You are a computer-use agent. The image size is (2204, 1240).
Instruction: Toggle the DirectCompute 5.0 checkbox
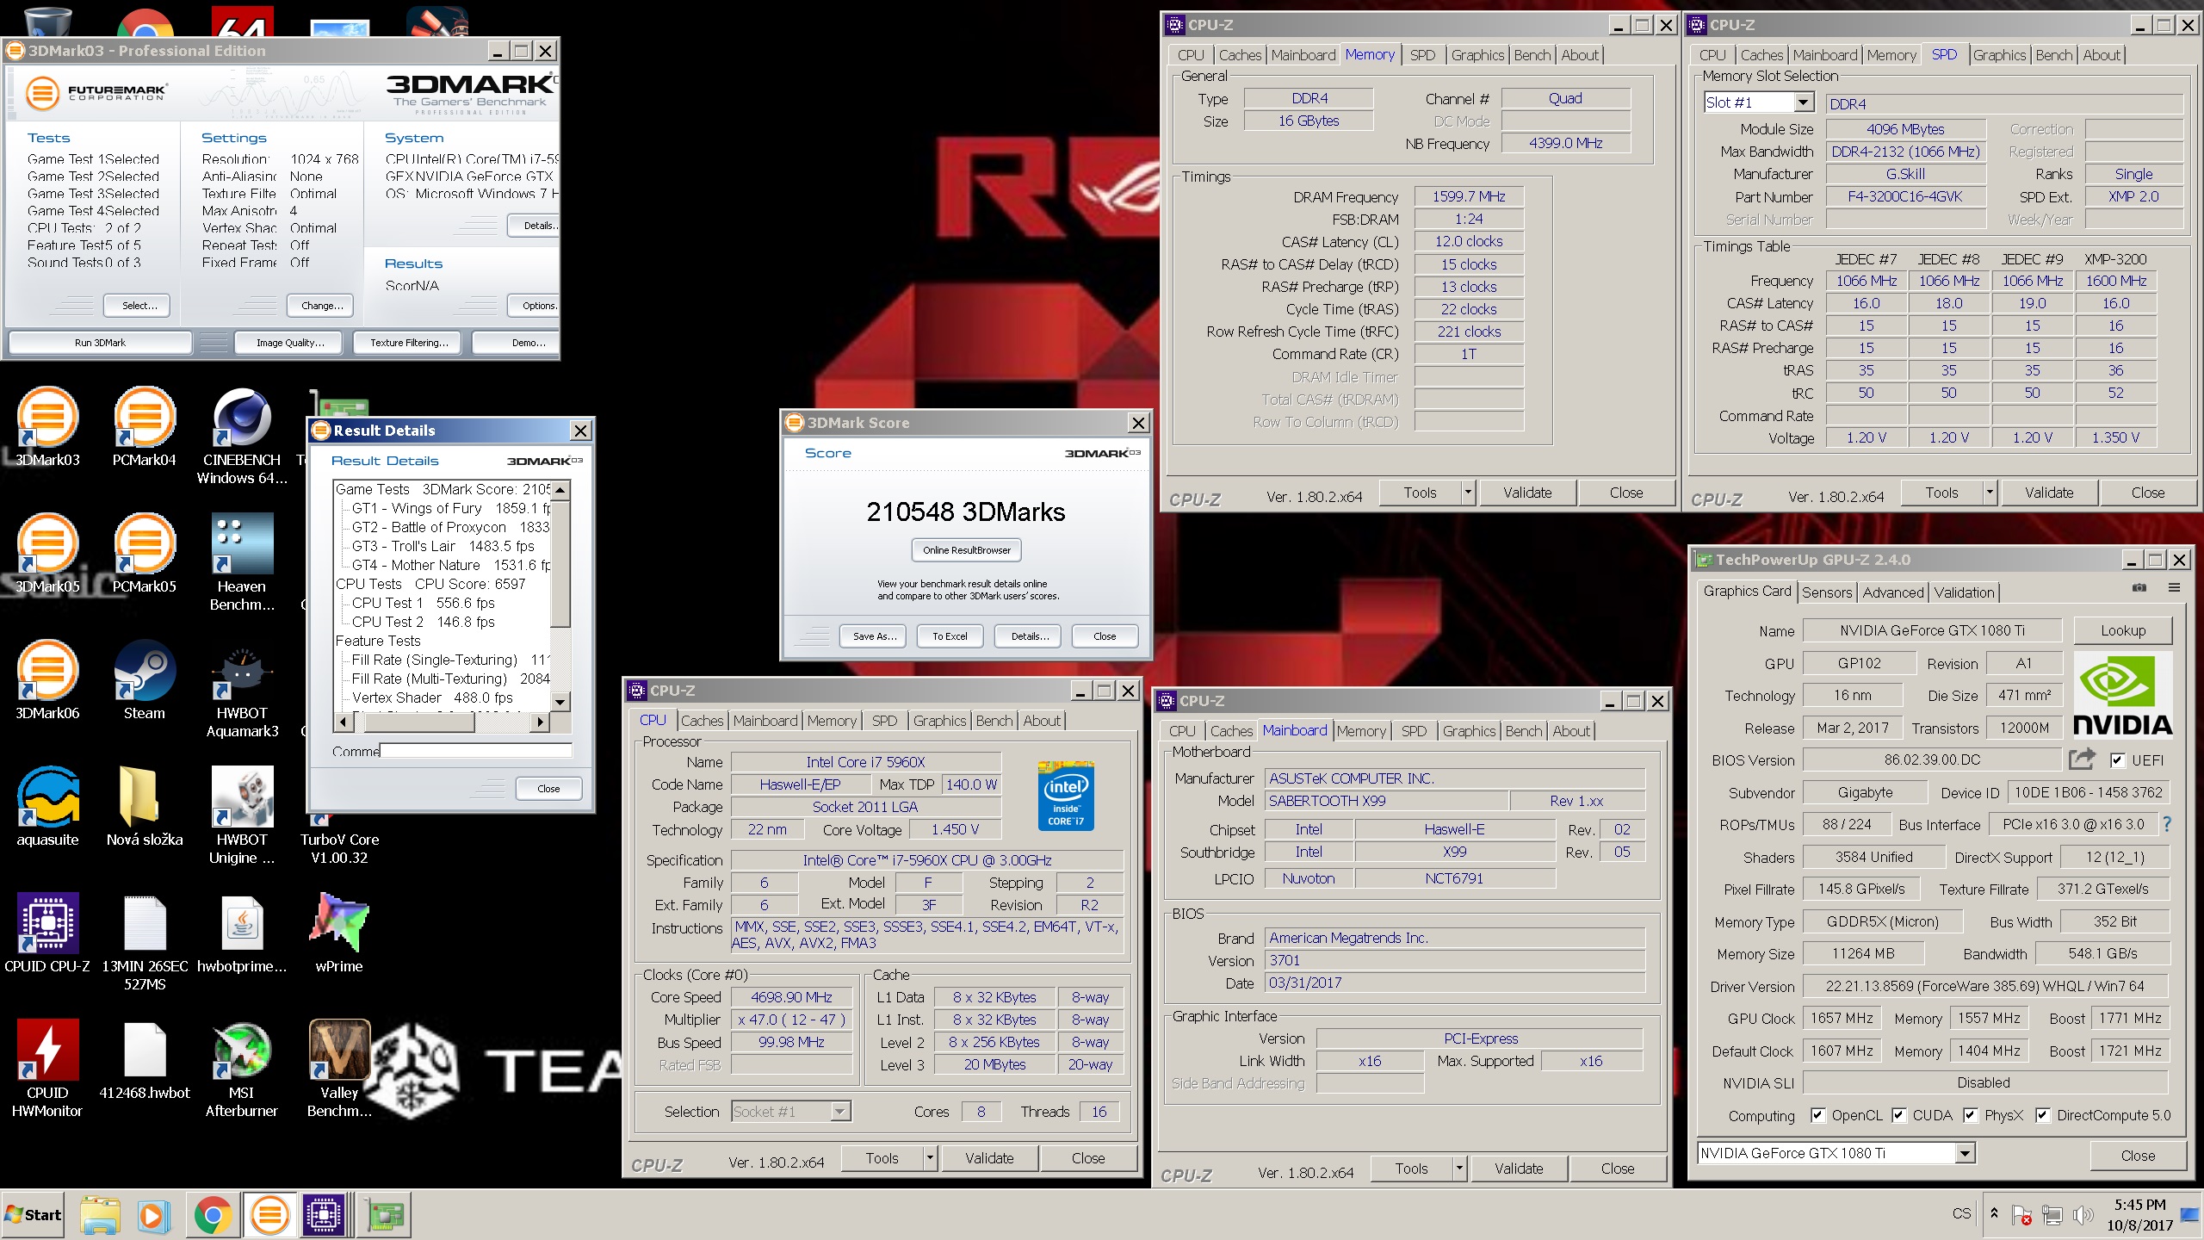pos(2042,1115)
